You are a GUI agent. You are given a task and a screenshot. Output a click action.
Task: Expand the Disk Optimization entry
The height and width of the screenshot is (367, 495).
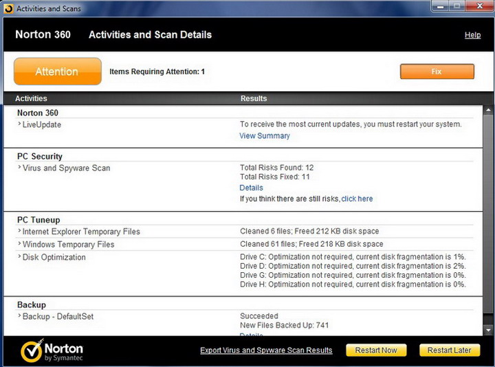tap(19, 257)
